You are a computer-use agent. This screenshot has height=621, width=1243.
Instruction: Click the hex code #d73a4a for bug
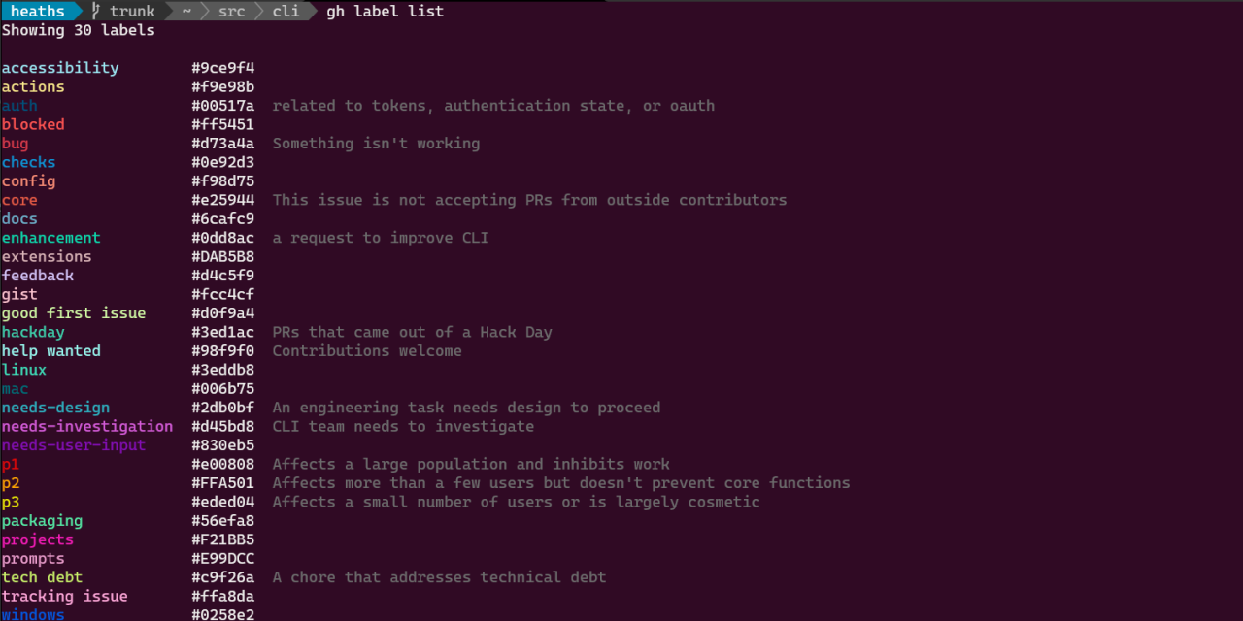point(222,144)
